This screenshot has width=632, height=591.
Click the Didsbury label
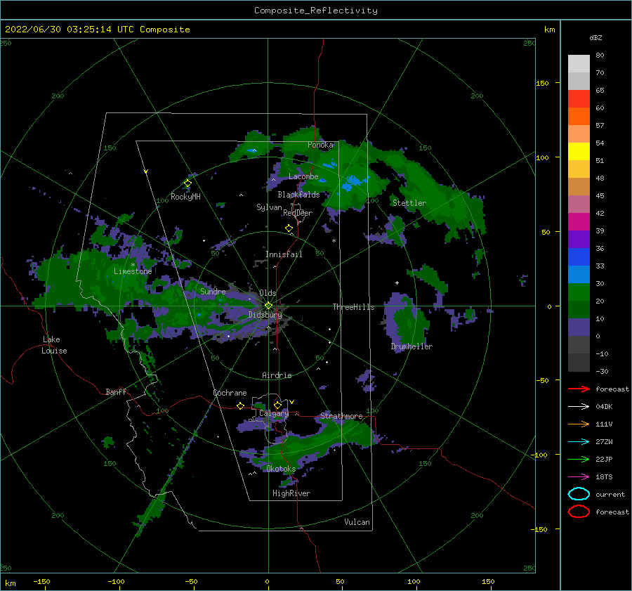[x=265, y=315]
